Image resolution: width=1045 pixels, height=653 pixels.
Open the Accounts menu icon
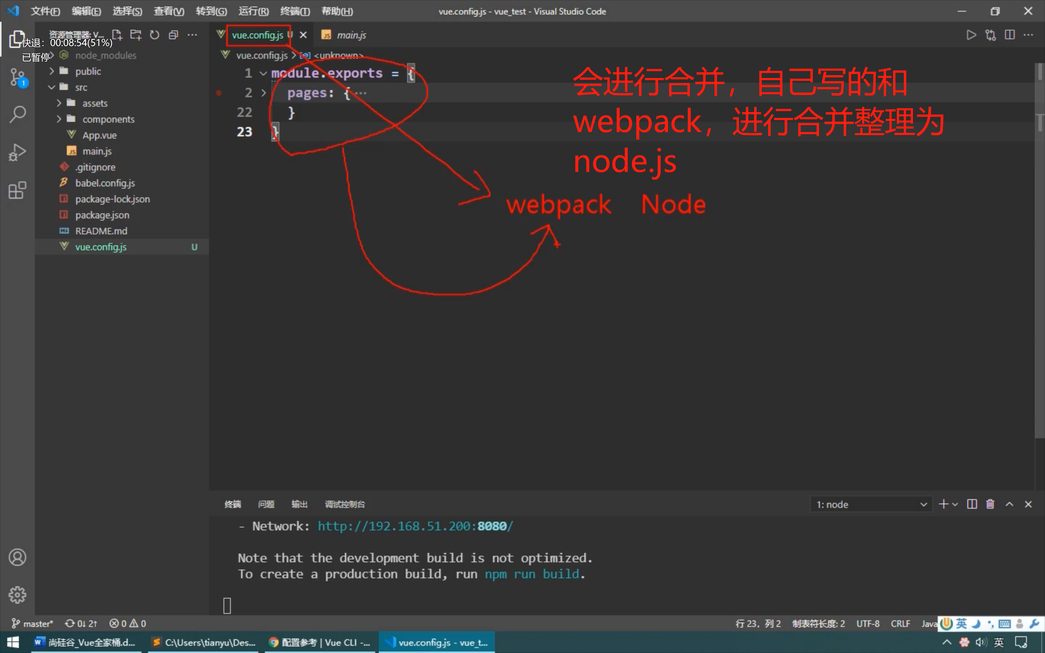(17, 557)
